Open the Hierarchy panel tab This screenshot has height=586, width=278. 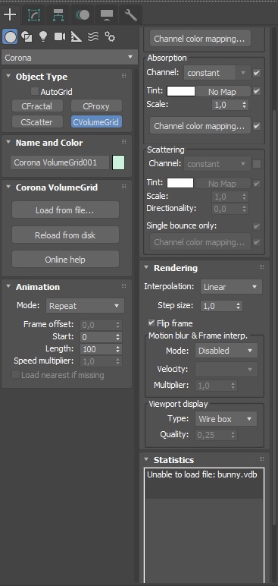pos(58,15)
